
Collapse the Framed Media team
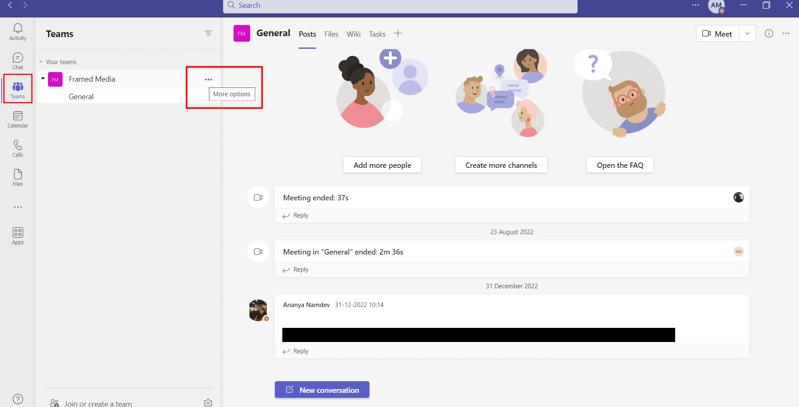click(x=43, y=78)
